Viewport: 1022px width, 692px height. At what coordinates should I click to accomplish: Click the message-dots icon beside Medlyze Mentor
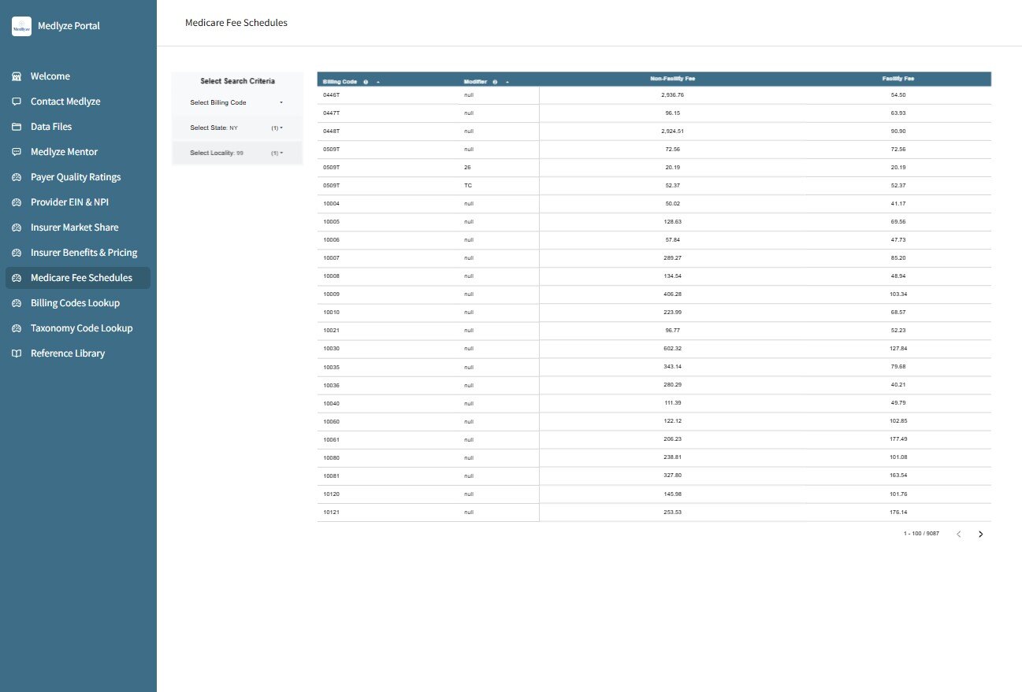pyautogui.click(x=16, y=152)
